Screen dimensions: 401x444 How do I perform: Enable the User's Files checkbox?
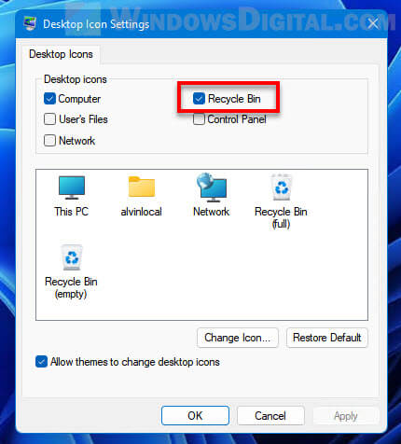pos(49,119)
